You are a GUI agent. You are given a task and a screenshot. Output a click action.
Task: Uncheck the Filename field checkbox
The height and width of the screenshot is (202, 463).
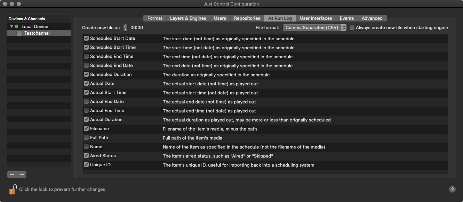pos(86,128)
